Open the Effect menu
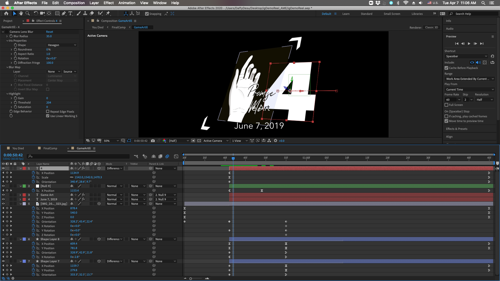 [x=109, y=3]
